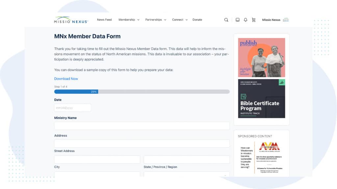
Task: Open the shopping cart icon
Action: 253,20
